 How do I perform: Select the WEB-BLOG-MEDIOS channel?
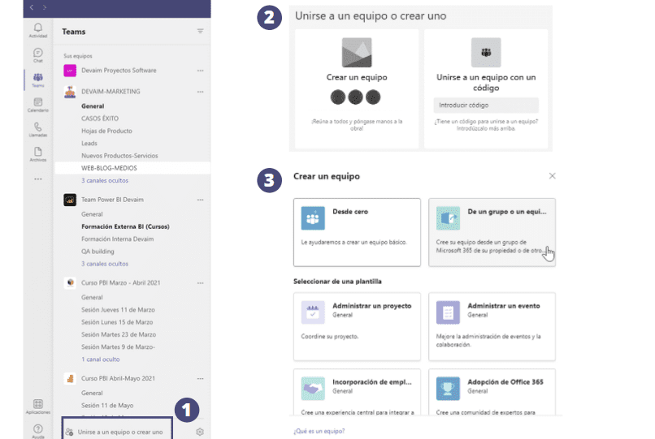pyautogui.click(x=132, y=168)
